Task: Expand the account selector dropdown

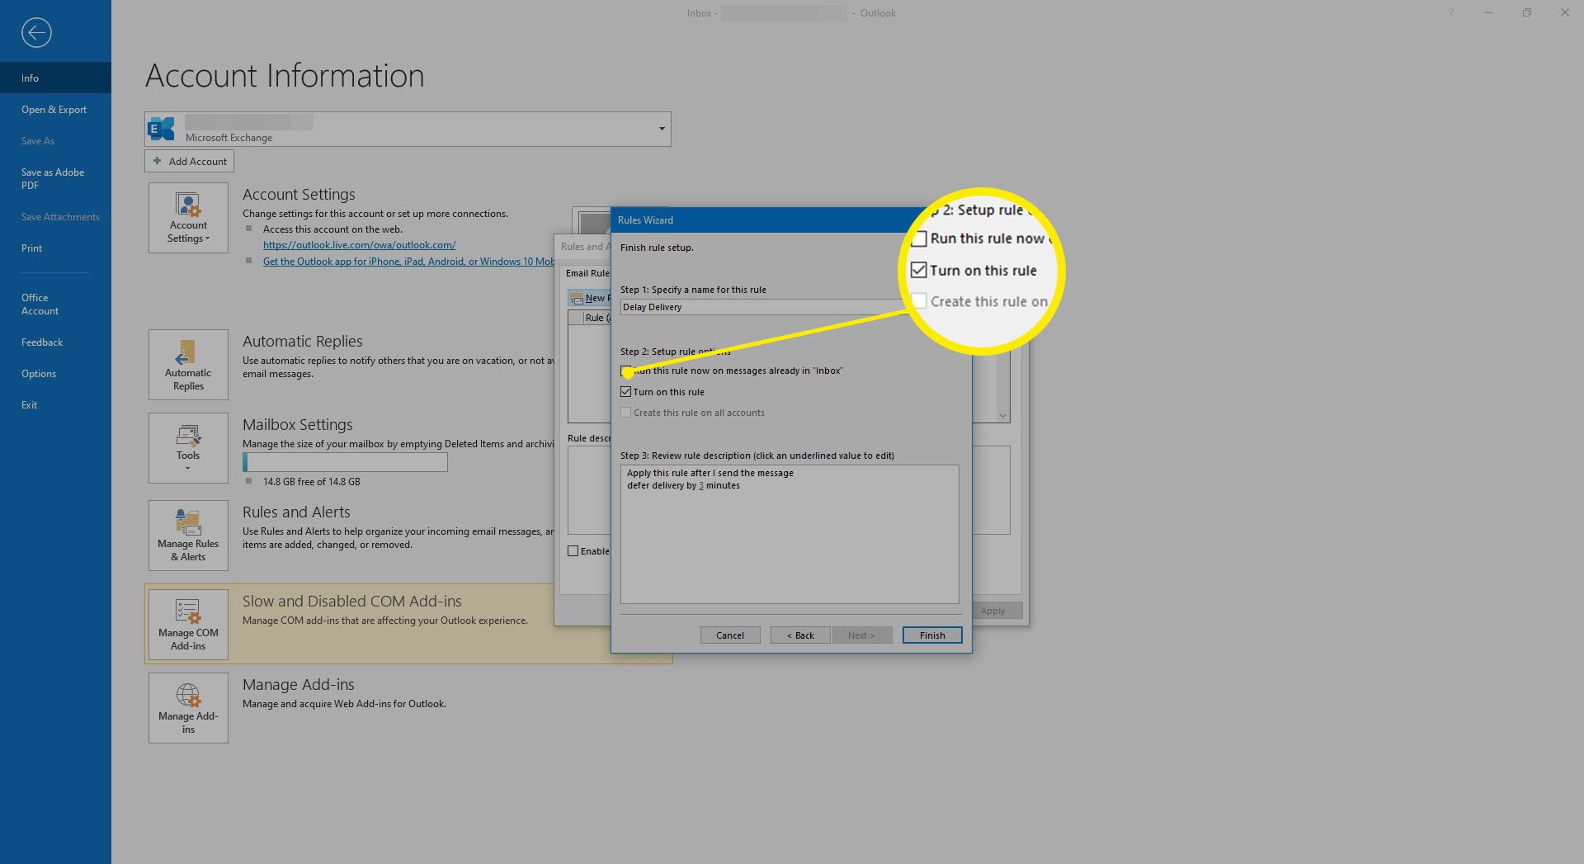Action: point(661,129)
